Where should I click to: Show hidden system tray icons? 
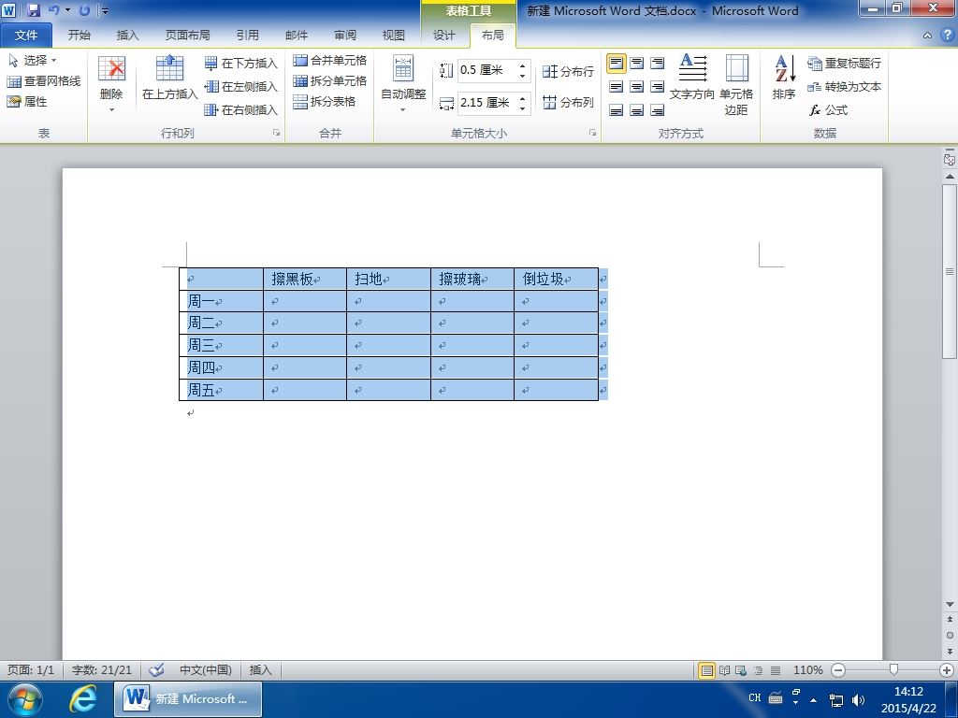click(813, 699)
